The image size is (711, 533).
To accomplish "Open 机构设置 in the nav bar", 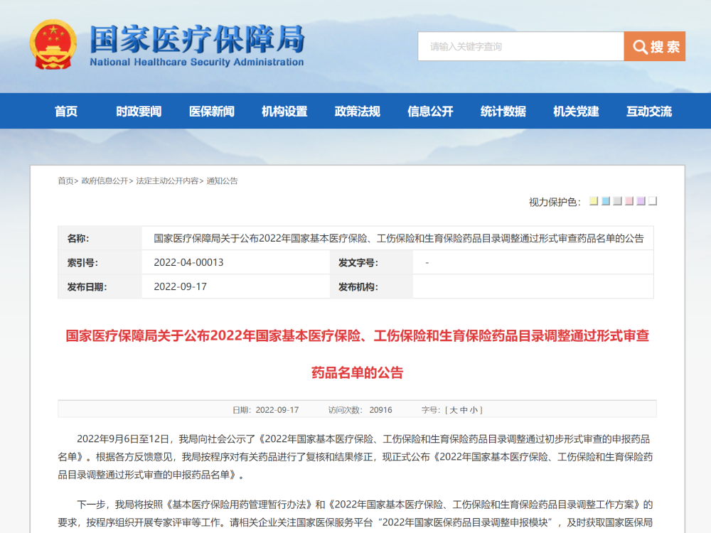I will tap(284, 111).
